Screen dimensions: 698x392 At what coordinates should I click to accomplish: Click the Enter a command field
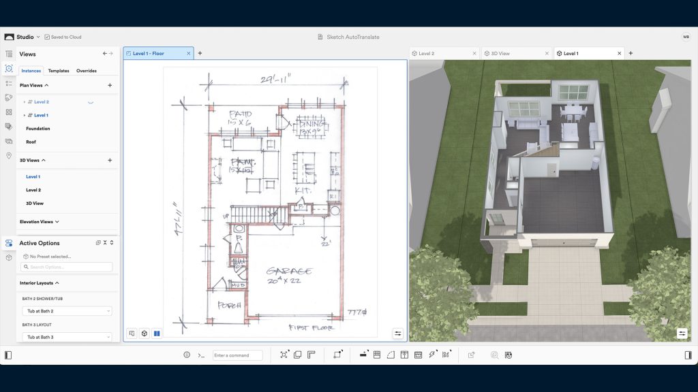(237, 355)
